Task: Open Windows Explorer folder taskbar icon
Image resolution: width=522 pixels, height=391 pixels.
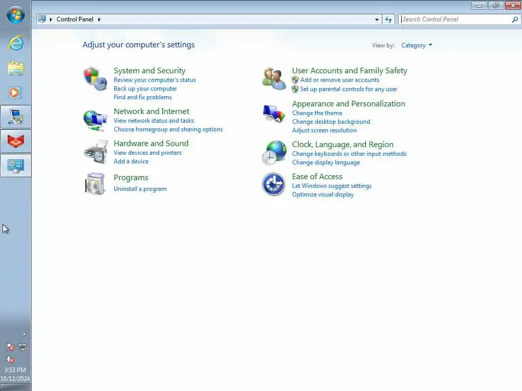Action: 16,69
